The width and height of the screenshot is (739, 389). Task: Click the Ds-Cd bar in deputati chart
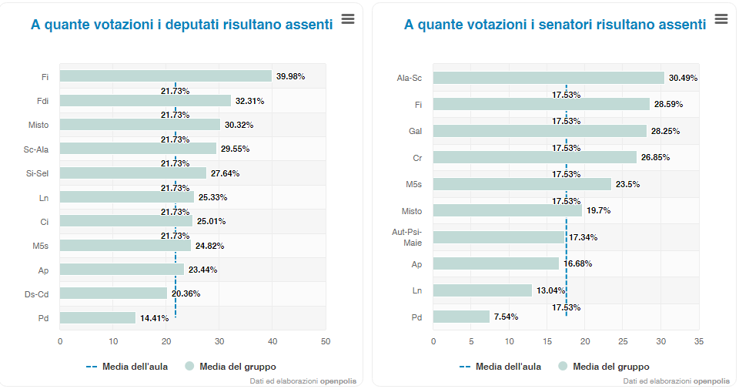(x=113, y=293)
